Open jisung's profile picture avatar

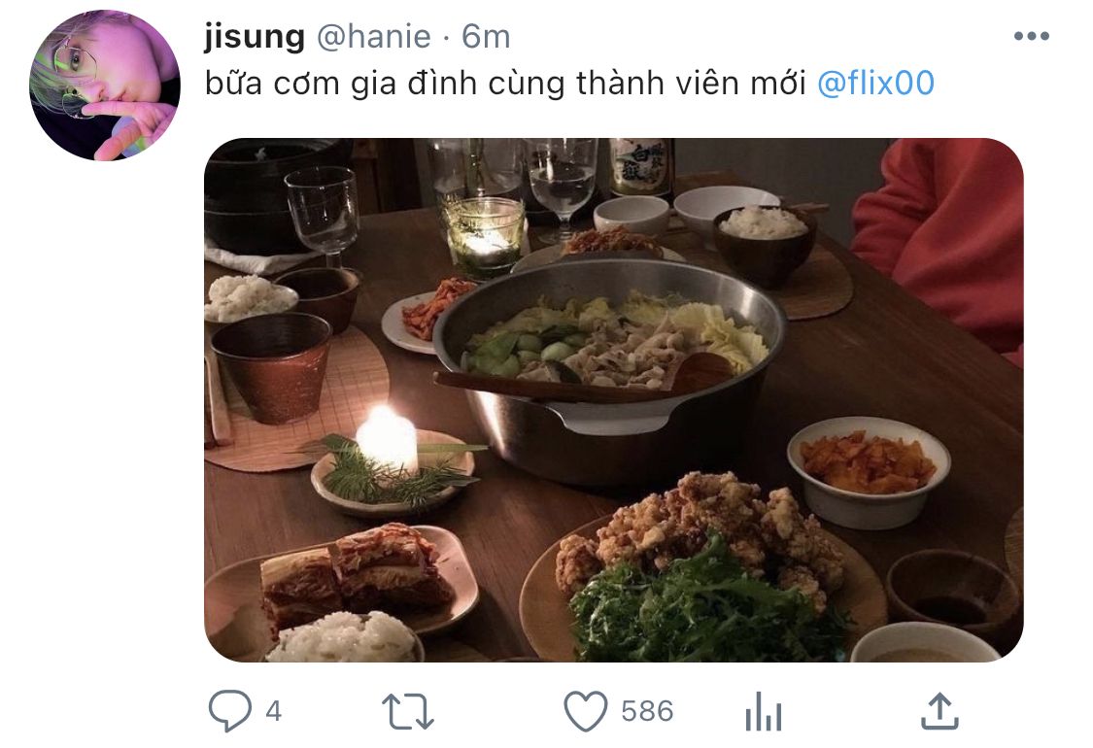click(105, 85)
